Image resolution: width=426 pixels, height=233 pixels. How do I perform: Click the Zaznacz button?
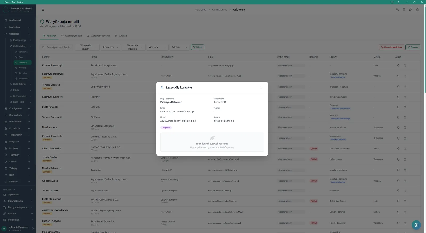(x=413, y=47)
